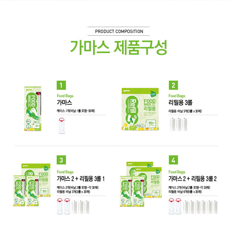
Task: Select the option 3 bundle product image
Action: (32, 185)
